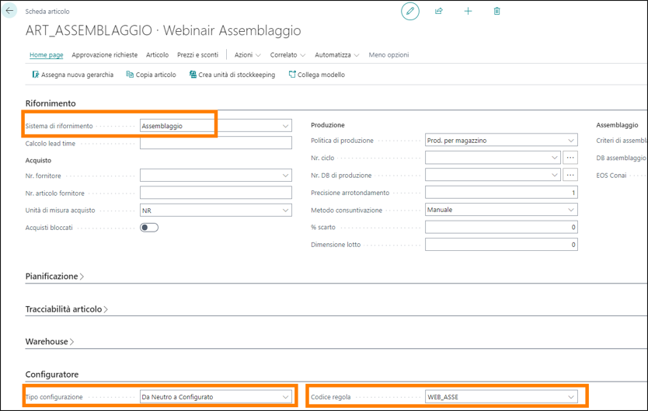Click the Collega modello action

click(316, 75)
